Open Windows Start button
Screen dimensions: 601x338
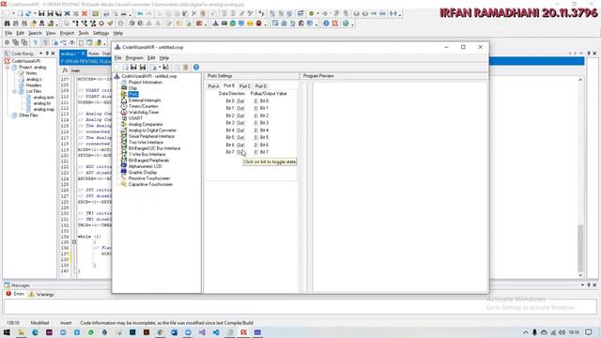coord(7,332)
